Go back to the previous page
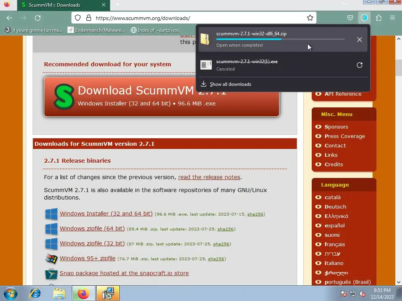Screen dimensions: 402x301 coord(9,18)
